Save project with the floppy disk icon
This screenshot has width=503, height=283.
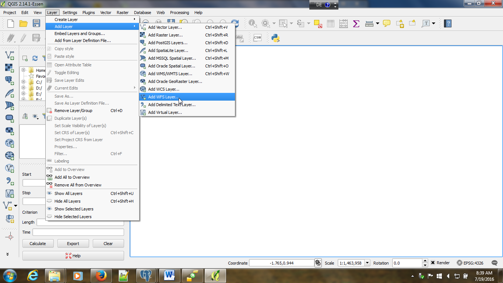(36, 24)
